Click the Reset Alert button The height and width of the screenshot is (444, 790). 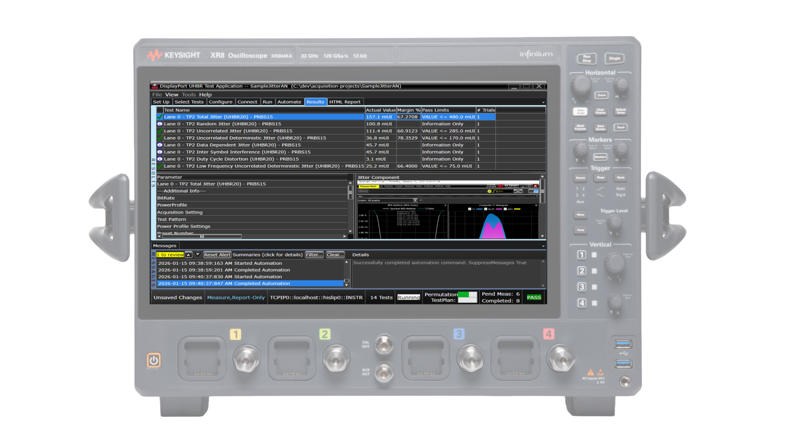[217, 255]
